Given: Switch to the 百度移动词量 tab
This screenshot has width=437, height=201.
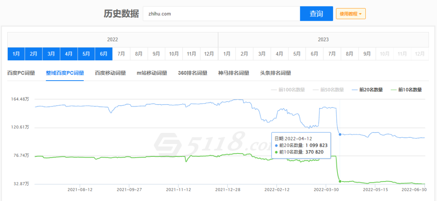Looking at the screenshot, I should tap(110, 73).
